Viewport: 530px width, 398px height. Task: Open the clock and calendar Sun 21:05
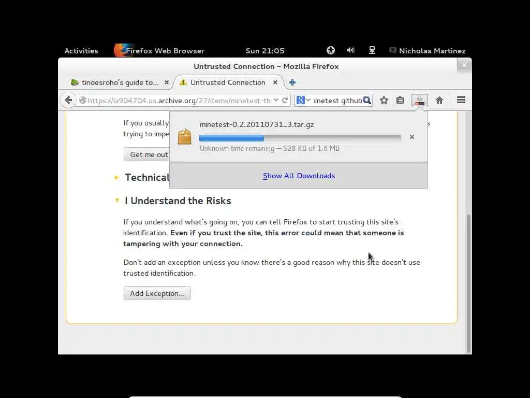coord(265,51)
